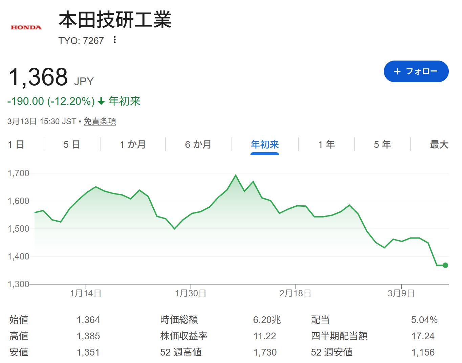Image resolution: width=462 pixels, height=363 pixels.
Task: Switch to the 5 日 range tab
Action: (72, 145)
